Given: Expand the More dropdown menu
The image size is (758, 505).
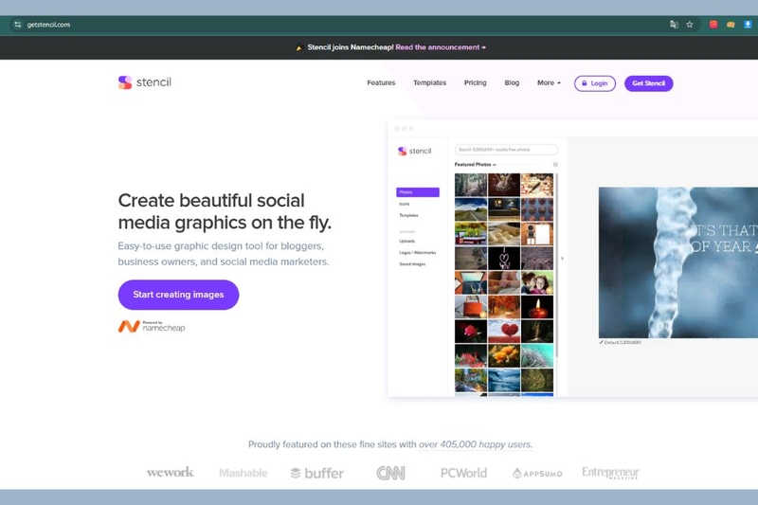Looking at the screenshot, I should [549, 83].
